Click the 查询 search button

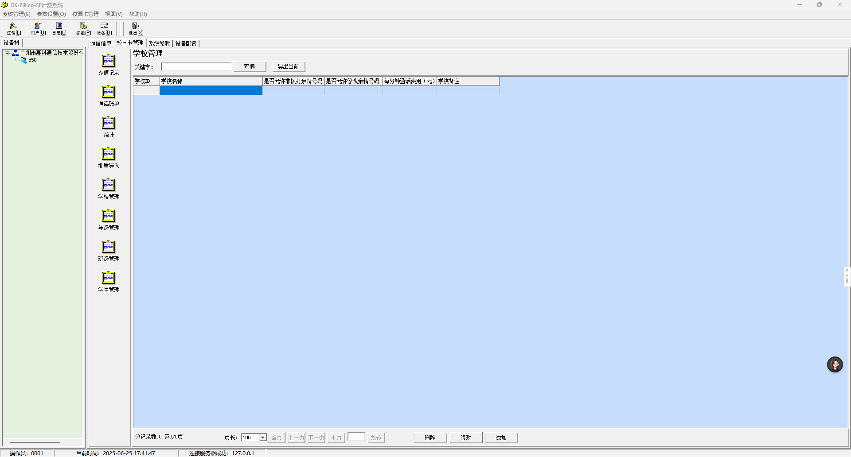pos(250,67)
